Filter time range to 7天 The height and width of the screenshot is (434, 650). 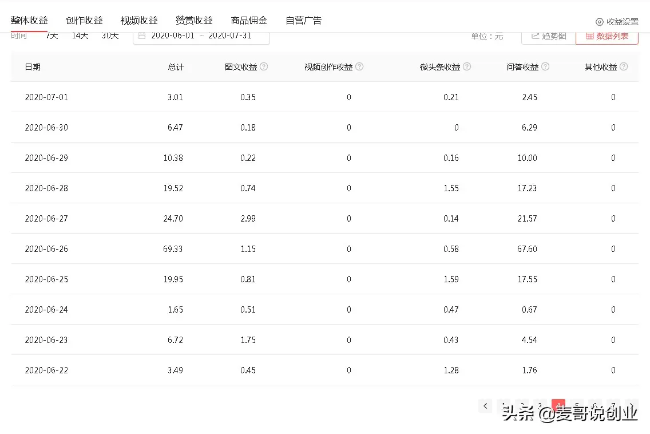click(x=52, y=35)
